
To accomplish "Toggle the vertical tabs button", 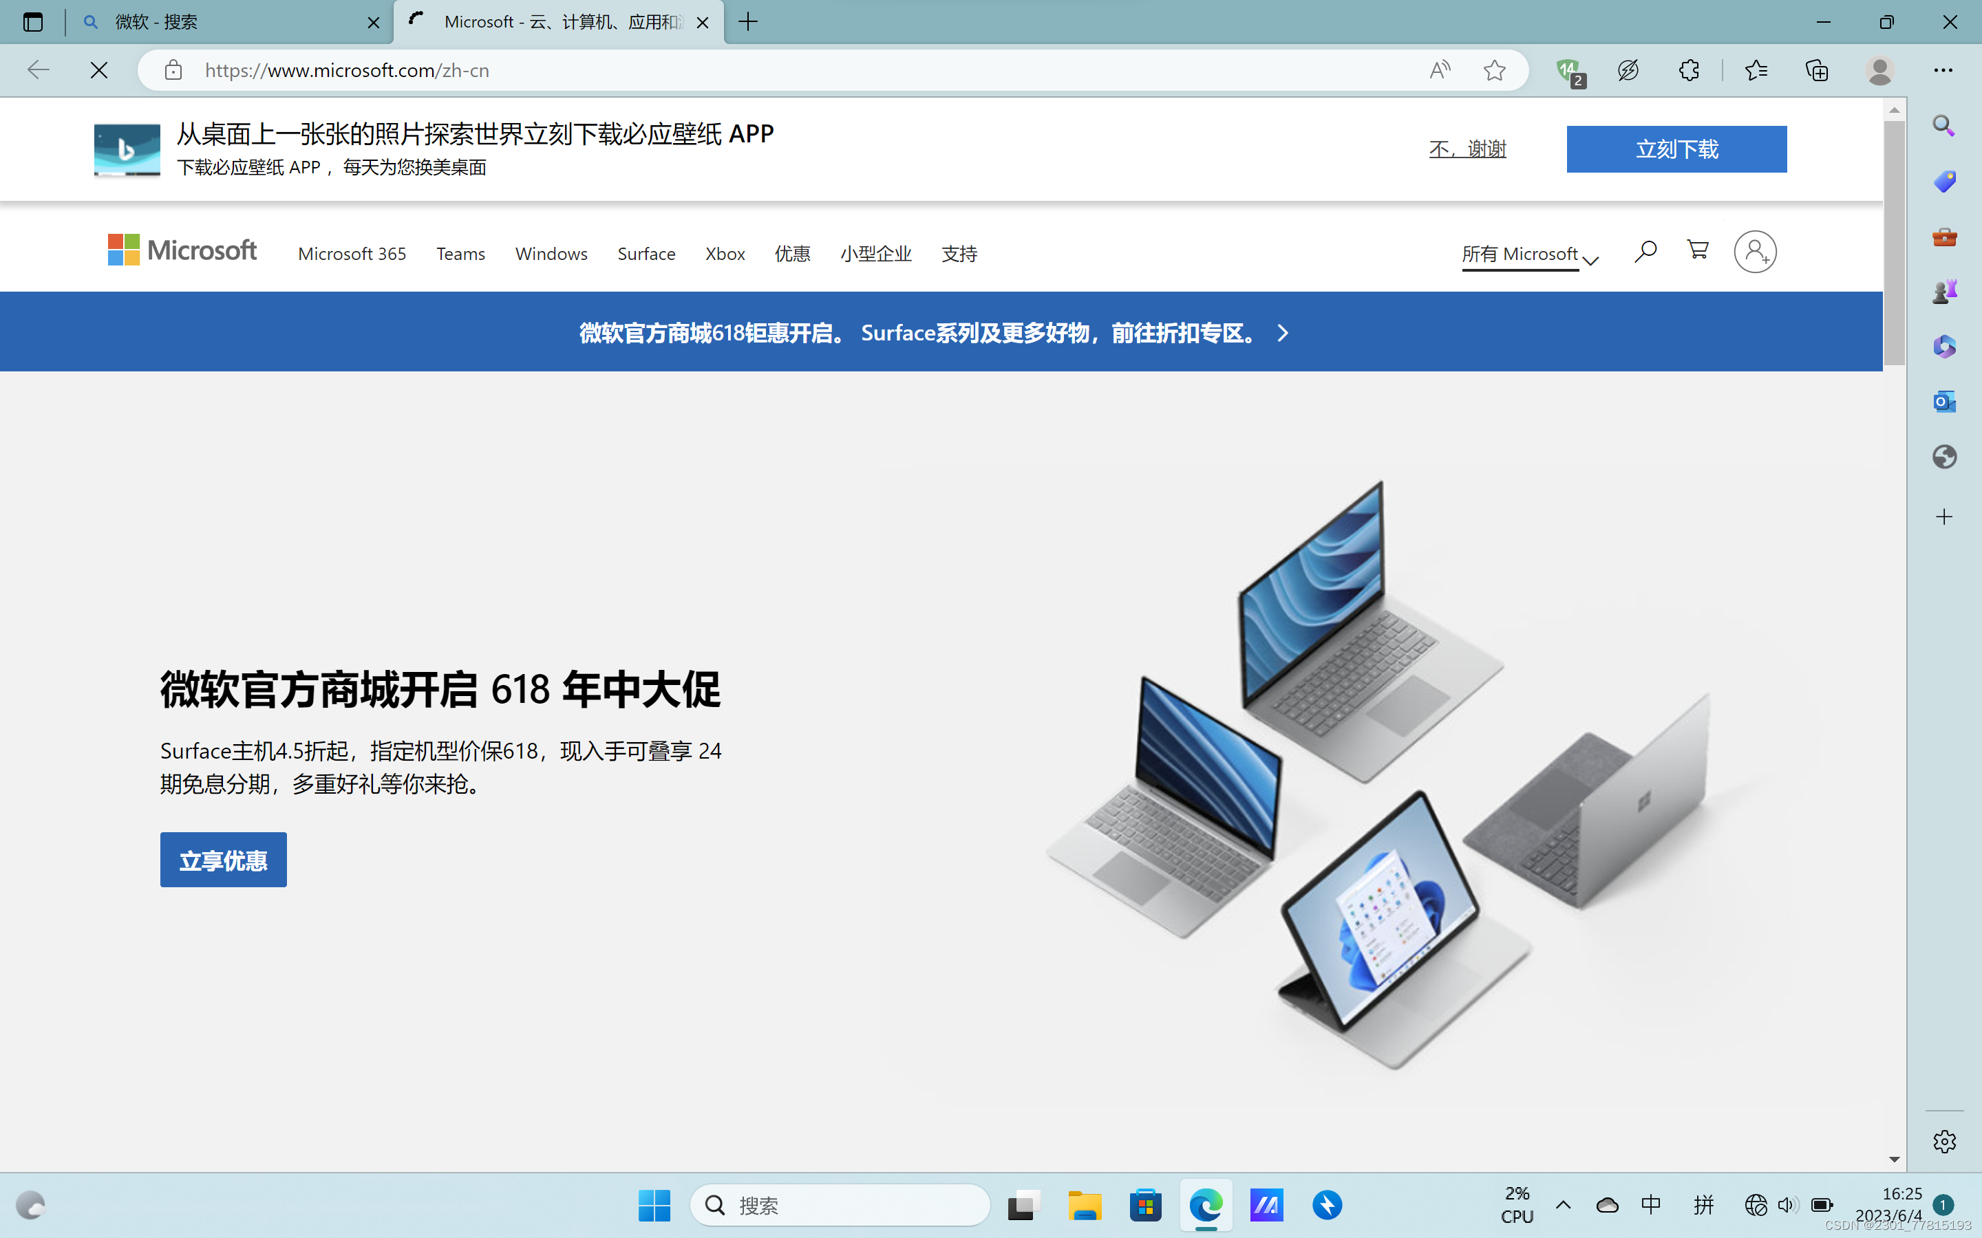I will [33, 22].
